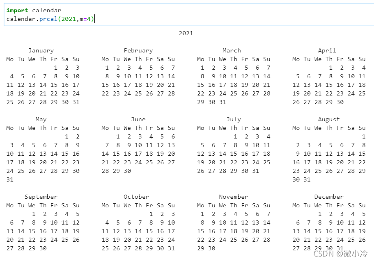Click the 'July' month heading
The height and width of the screenshot is (261, 374).
click(234, 119)
